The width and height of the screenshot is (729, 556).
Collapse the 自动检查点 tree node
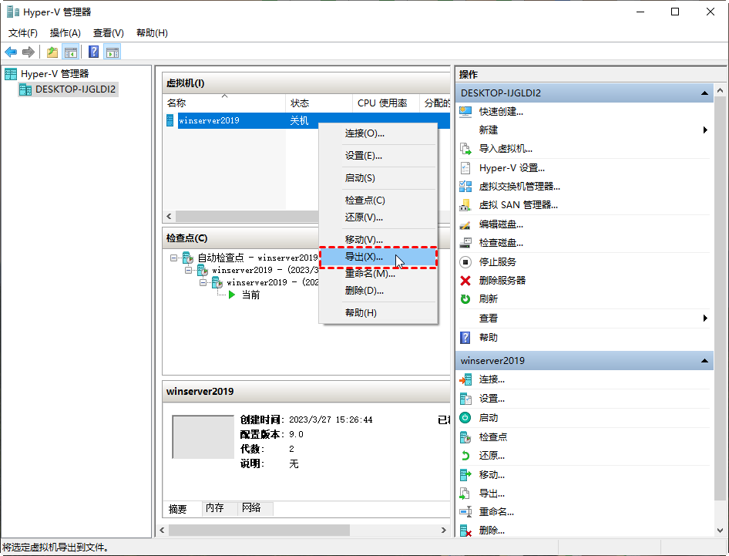point(174,258)
